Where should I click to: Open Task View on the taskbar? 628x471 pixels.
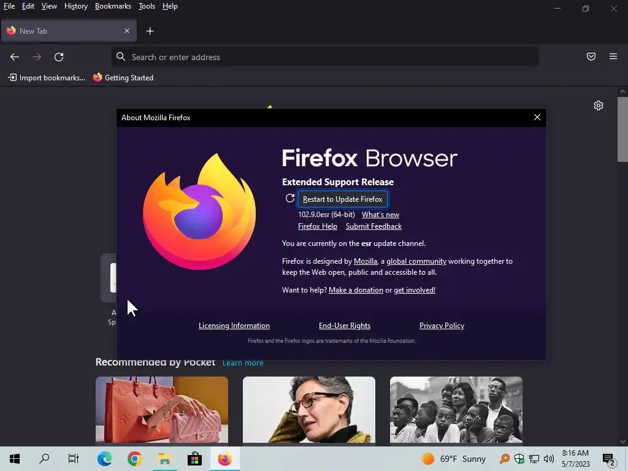74,459
